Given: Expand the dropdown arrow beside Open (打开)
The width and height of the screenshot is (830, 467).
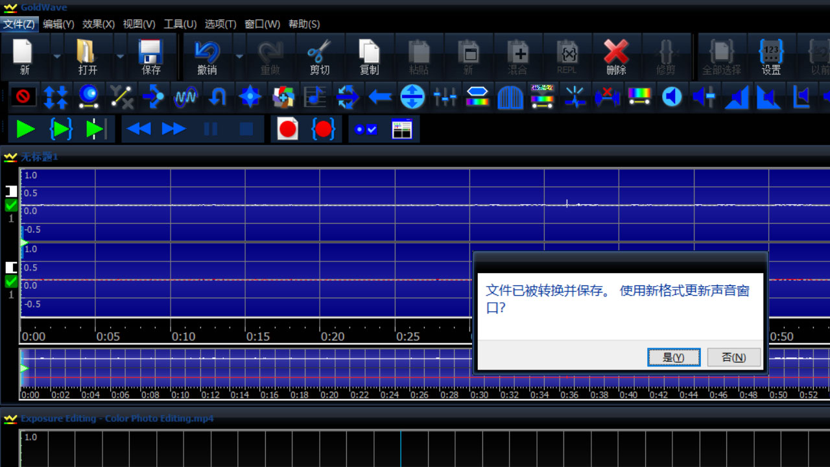Looking at the screenshot, I should [x=120, y=56].
